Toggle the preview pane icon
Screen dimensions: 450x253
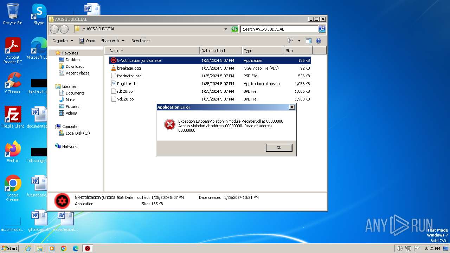coord(309,41)
